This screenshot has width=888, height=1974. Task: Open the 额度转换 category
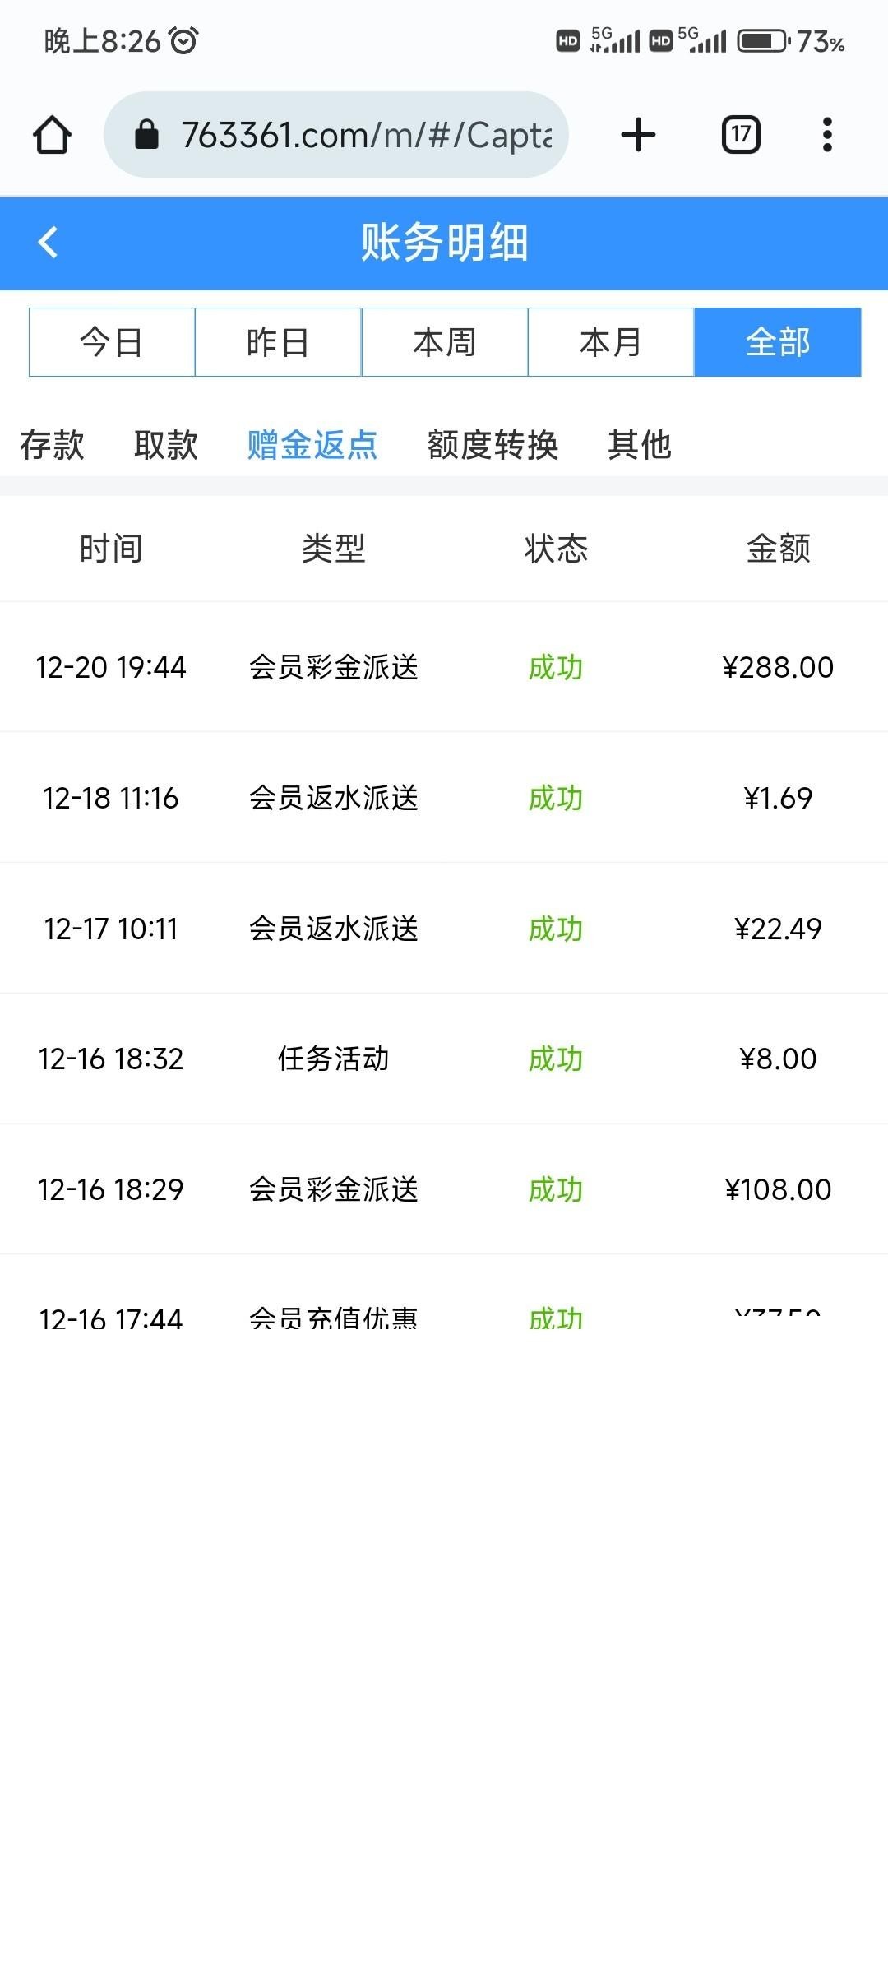(x=493, y=445)
